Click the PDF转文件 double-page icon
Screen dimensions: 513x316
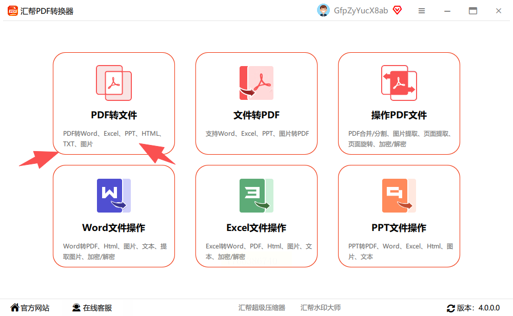pyautogui.click(x=114, y=83)
